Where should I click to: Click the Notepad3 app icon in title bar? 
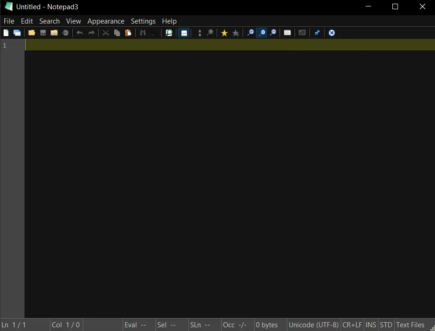[9, 6]
